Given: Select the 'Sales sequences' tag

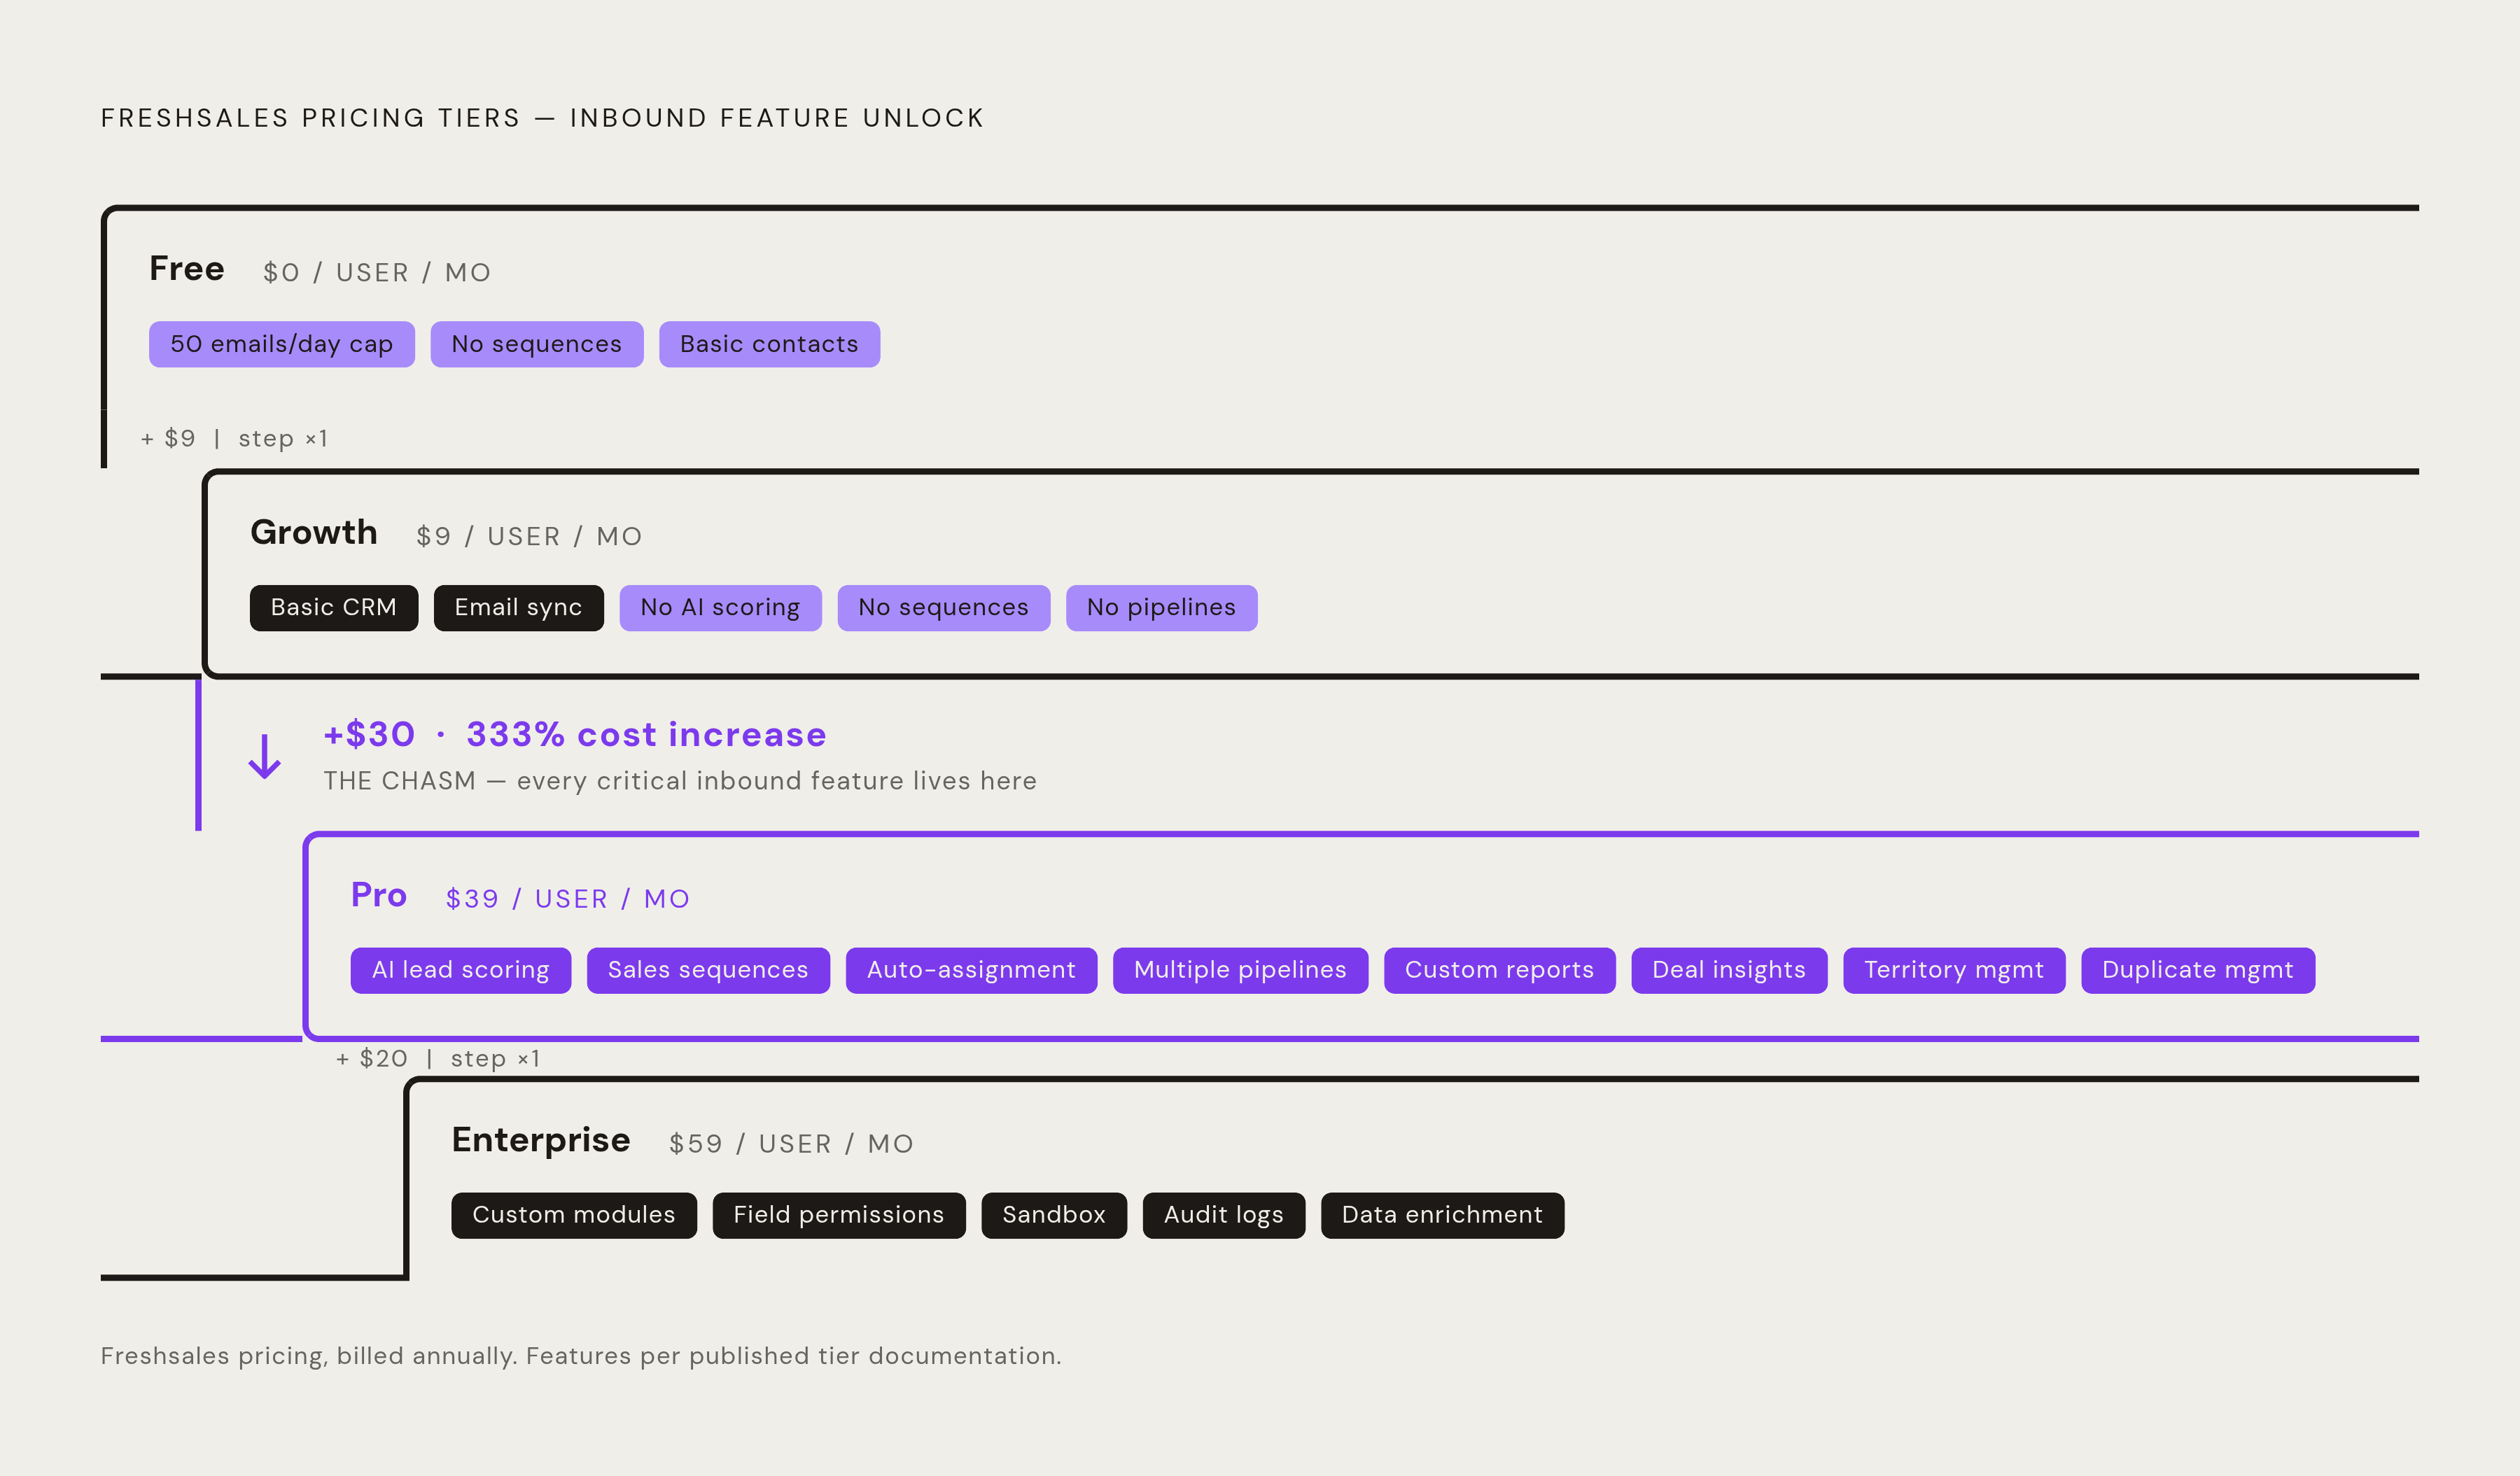Looking at the screenshot, I should tap(708, 970).
